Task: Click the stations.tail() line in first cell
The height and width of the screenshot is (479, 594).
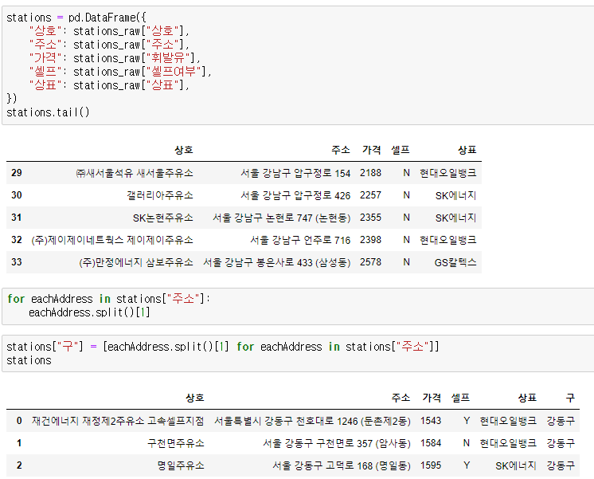Action: pyautogui.click(x=48, y=112)
